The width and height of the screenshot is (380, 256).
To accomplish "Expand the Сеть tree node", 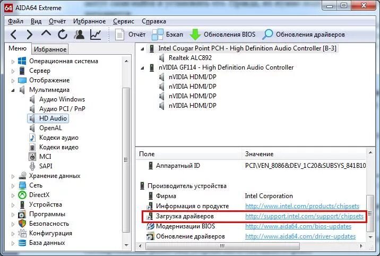I will 13,186.
